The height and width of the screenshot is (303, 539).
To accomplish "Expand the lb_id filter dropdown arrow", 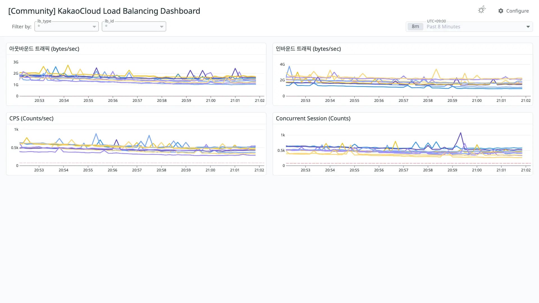I will 162,27.
